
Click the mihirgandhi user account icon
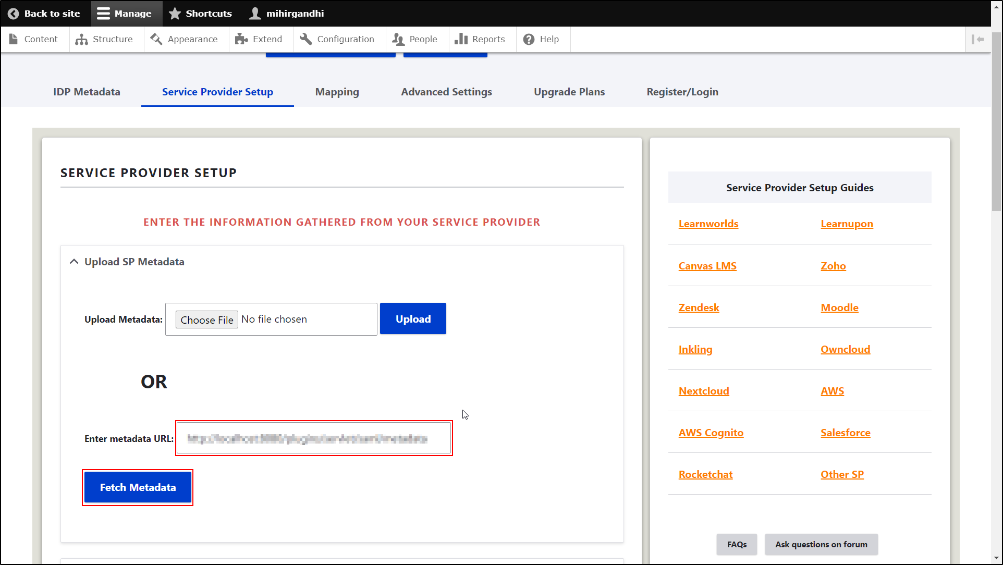click(x=255, y=14)
